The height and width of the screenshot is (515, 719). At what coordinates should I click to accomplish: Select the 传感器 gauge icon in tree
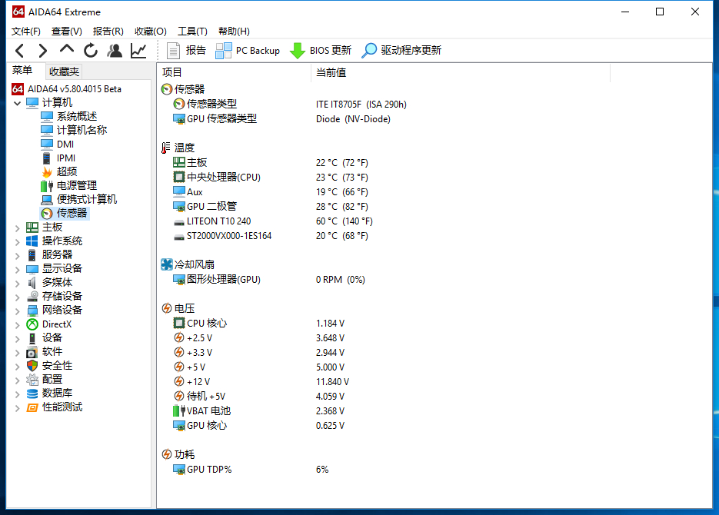(47, 214)
